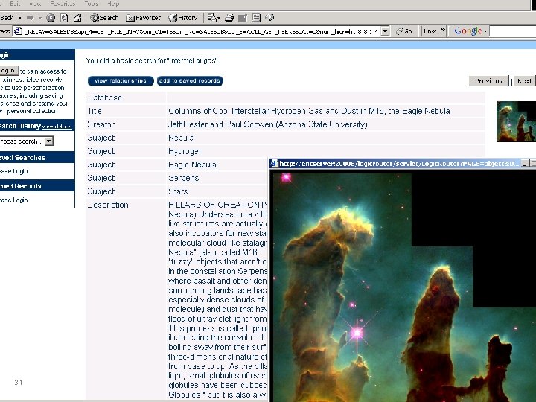Screen dimensions: 536x402
Task: Click the Hydrogen subject value
Action: tap(185, 151)
